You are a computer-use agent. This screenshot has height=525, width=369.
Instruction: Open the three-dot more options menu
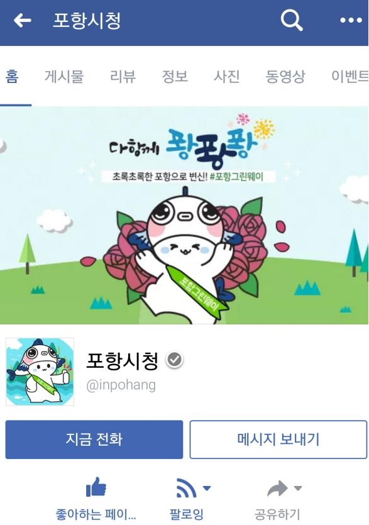351,21
